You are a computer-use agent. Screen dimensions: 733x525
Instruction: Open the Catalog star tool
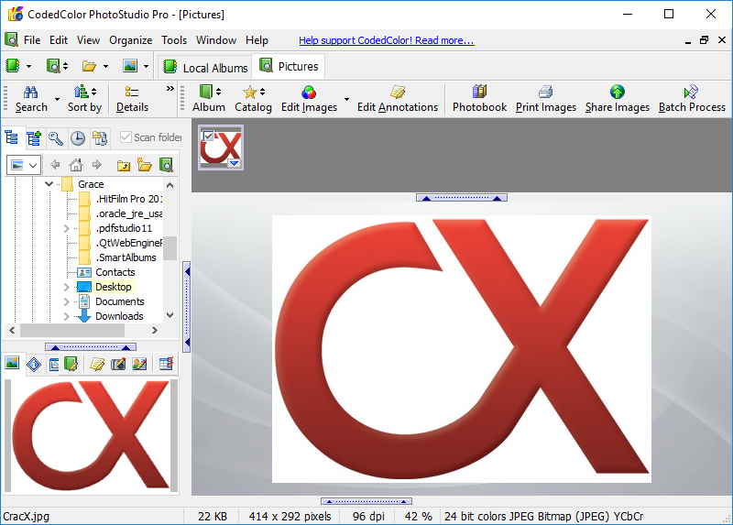[253, 99]
